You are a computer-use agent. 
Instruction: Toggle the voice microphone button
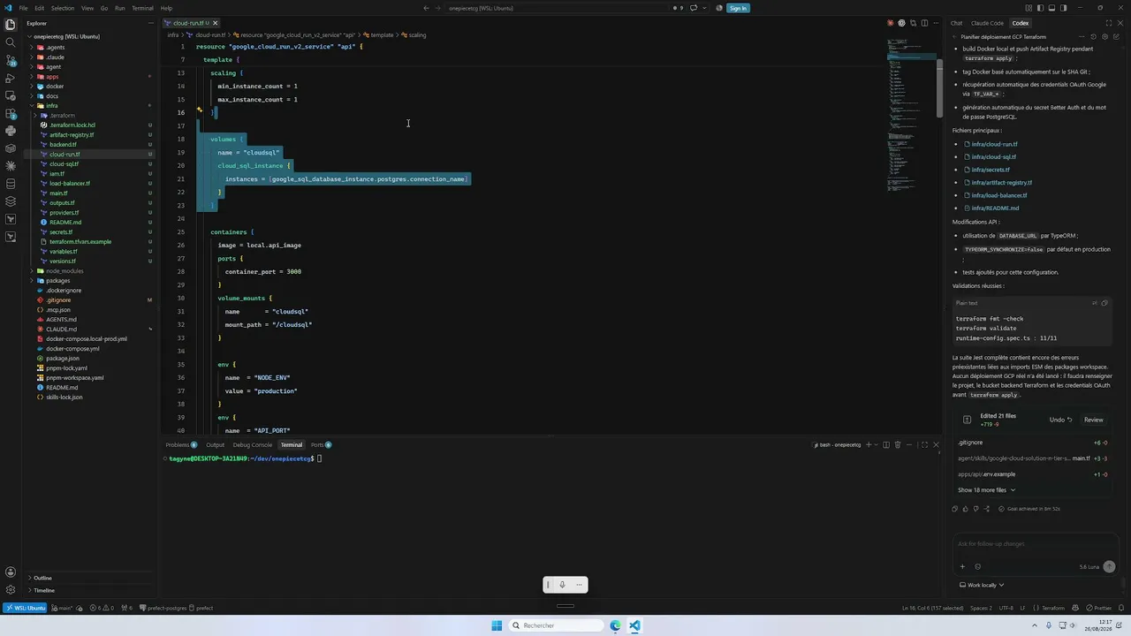[x=562, y=585]
